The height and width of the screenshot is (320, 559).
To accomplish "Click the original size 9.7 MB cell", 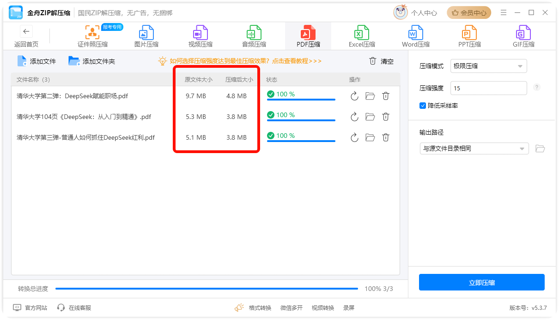I will tap(196, 96).
